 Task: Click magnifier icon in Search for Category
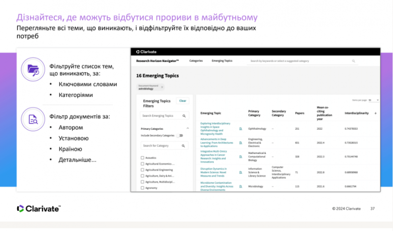pos(183,145)
